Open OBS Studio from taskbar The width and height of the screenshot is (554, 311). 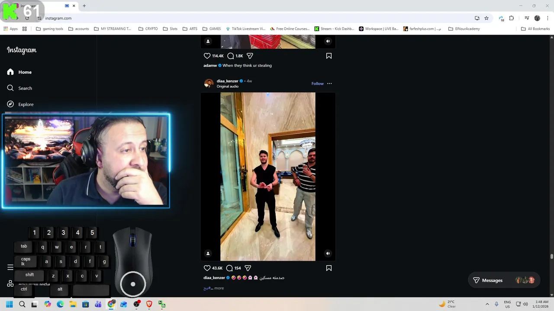click(137, 305)
